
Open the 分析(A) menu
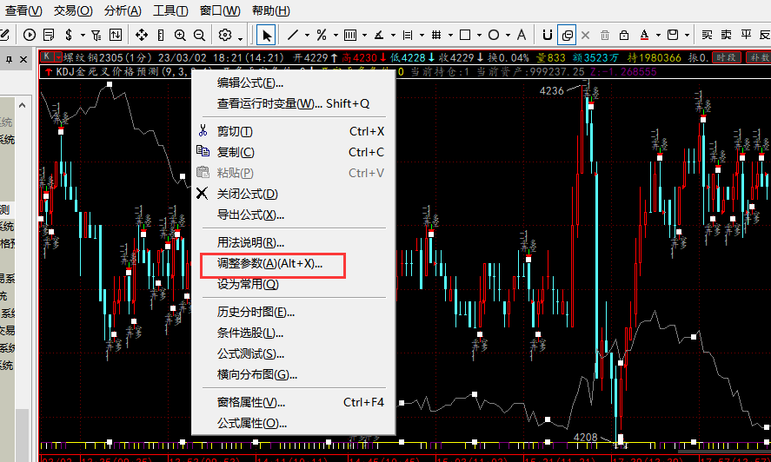click(123, 10)
